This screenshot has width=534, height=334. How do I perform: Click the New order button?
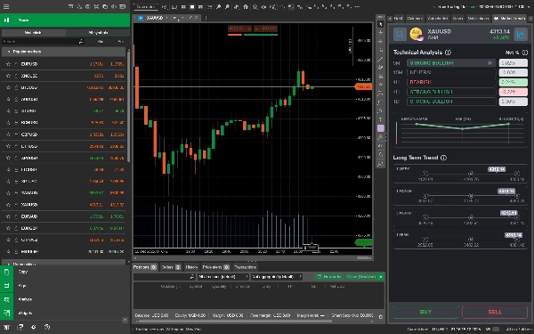146,6
